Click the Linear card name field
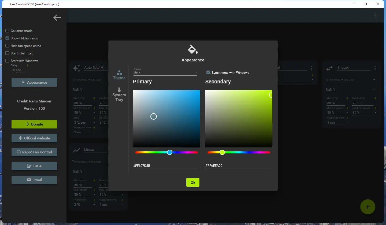 tap(96, 150)
